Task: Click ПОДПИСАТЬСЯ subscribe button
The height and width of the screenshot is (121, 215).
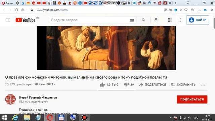Action: coord(192,99)
